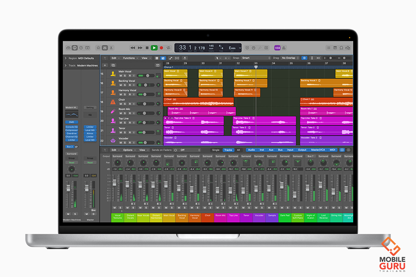Click the Atmos plug-in slot on Master
Image resolution: width=416 pixels, height=277 pixels.
pos(90,133)
